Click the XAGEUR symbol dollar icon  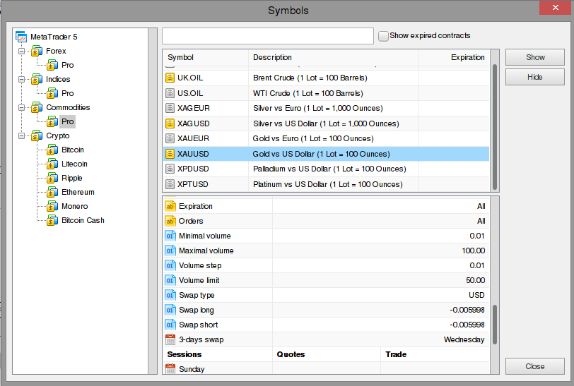pos(170,108)
